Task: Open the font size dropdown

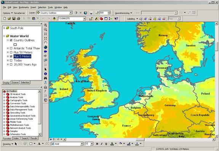Action: (x=92, y=144)
